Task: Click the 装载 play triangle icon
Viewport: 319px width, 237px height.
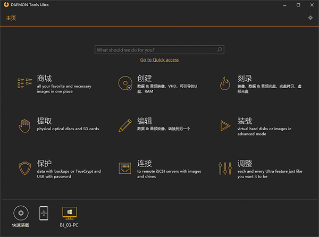Action: click(225, 125)
